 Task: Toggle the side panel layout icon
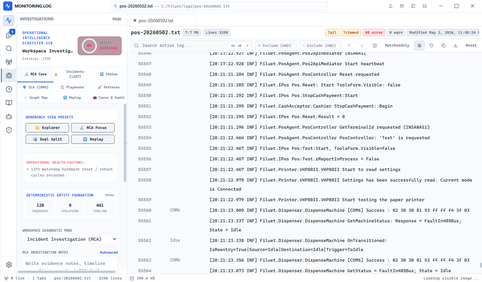pyautogui.click(x=413, y=6)
